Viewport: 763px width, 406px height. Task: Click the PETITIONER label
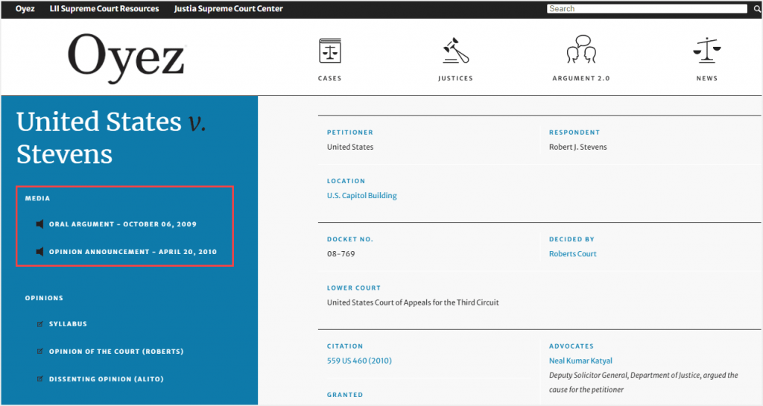pos(350,133)
